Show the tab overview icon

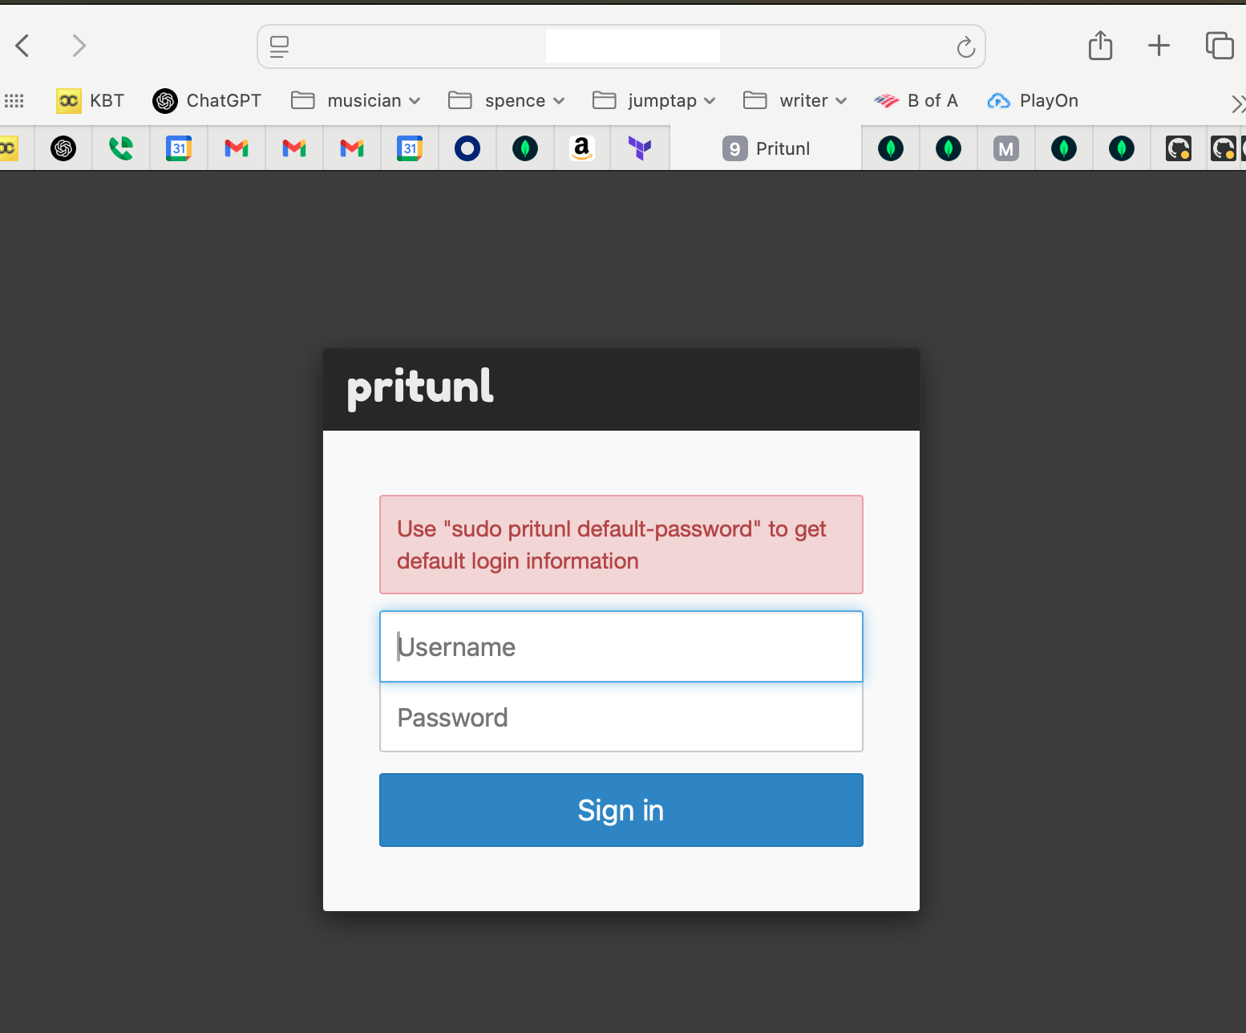1219,46
